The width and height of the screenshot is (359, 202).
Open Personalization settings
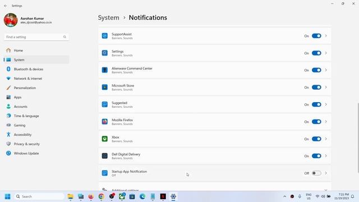(x=36, y=88)
